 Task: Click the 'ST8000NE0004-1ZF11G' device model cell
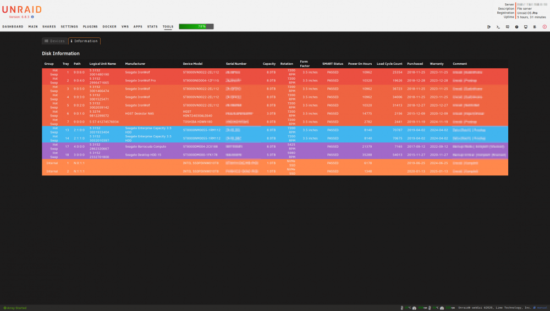[201, 81]
